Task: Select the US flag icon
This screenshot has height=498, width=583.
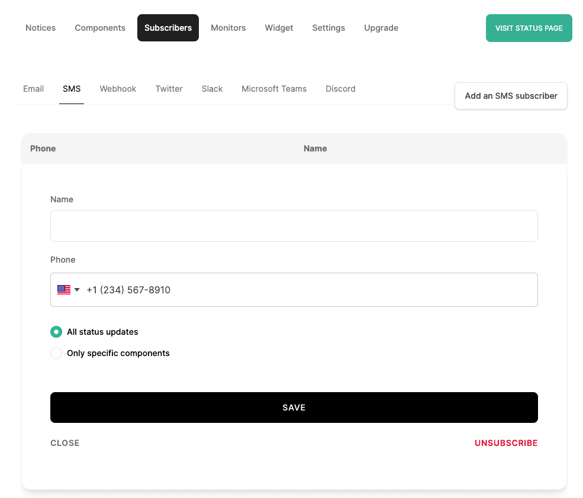Action: 65,290
